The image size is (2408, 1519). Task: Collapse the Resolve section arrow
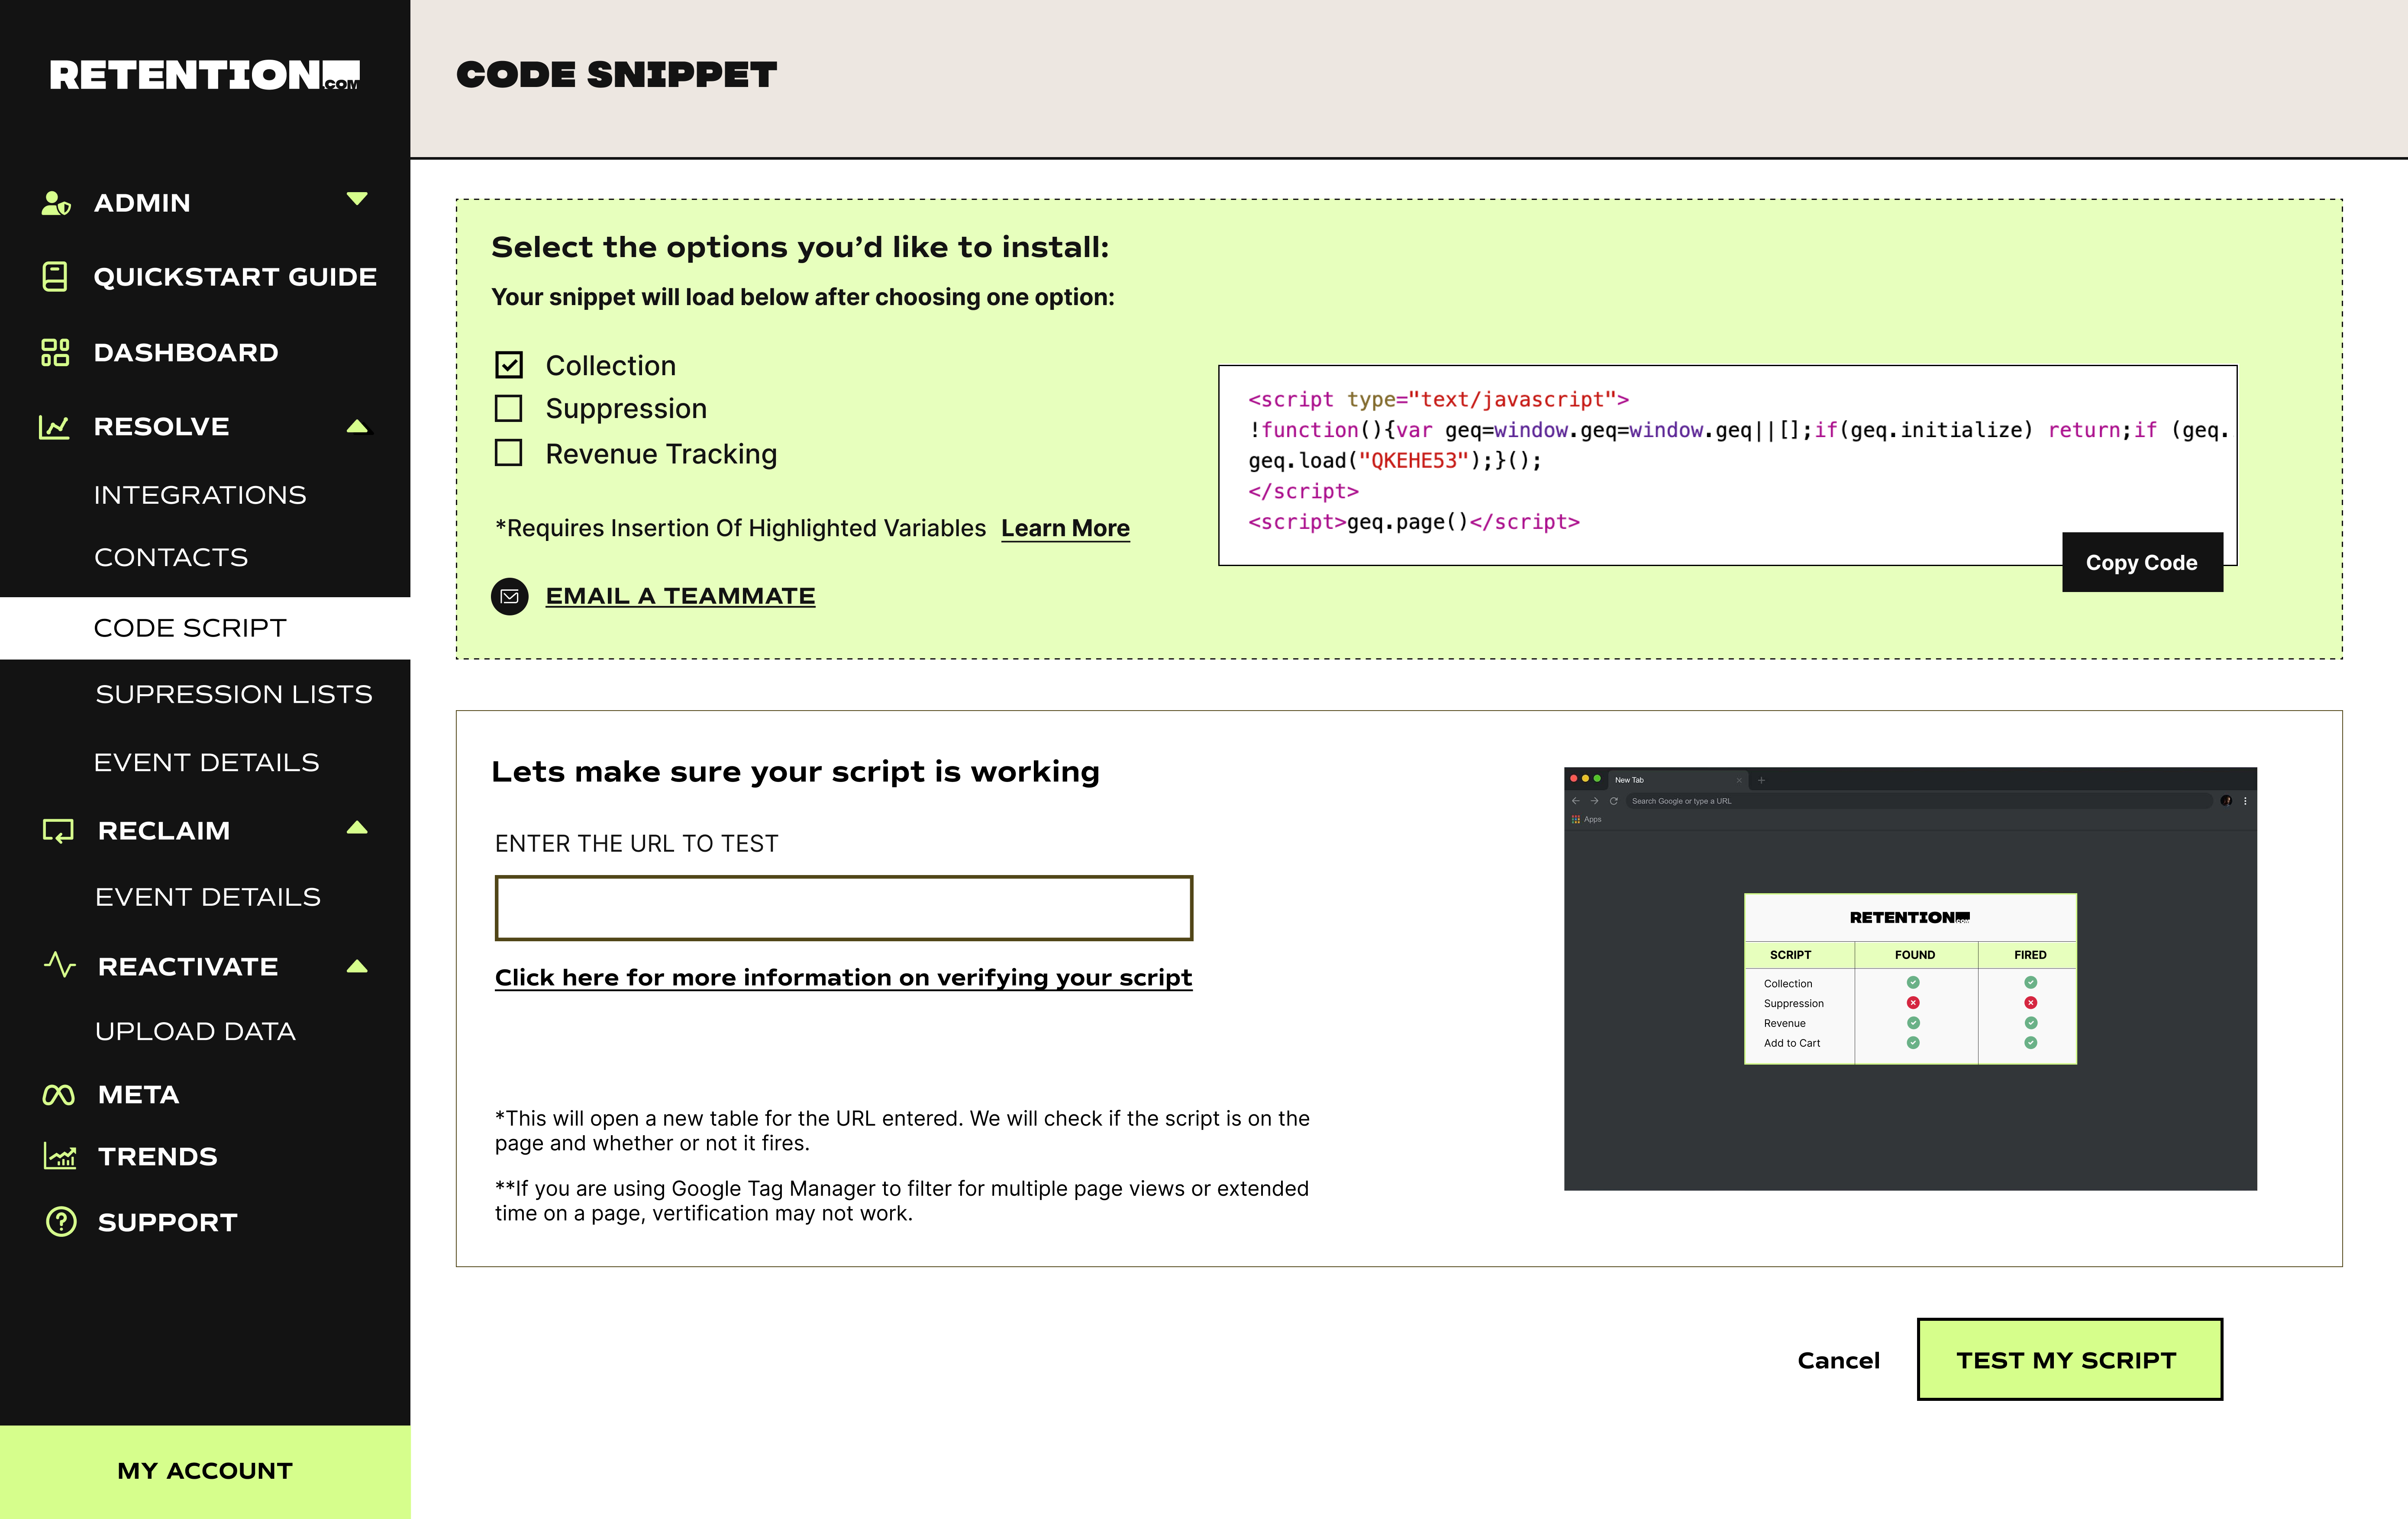357,427
